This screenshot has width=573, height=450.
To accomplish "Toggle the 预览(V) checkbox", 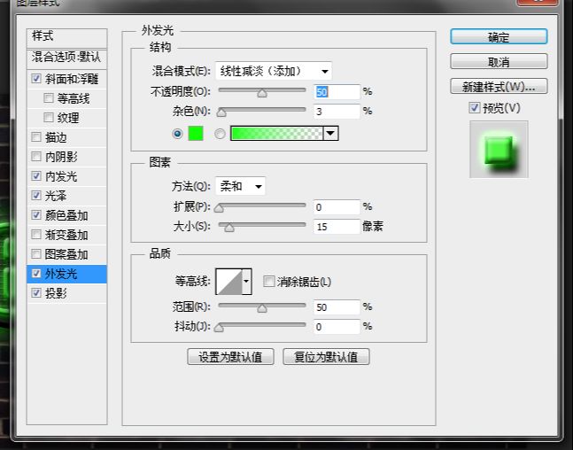I will [475, 108].
